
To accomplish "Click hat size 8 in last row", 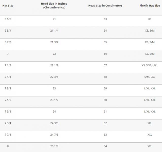I will click(x=8, y=146).
